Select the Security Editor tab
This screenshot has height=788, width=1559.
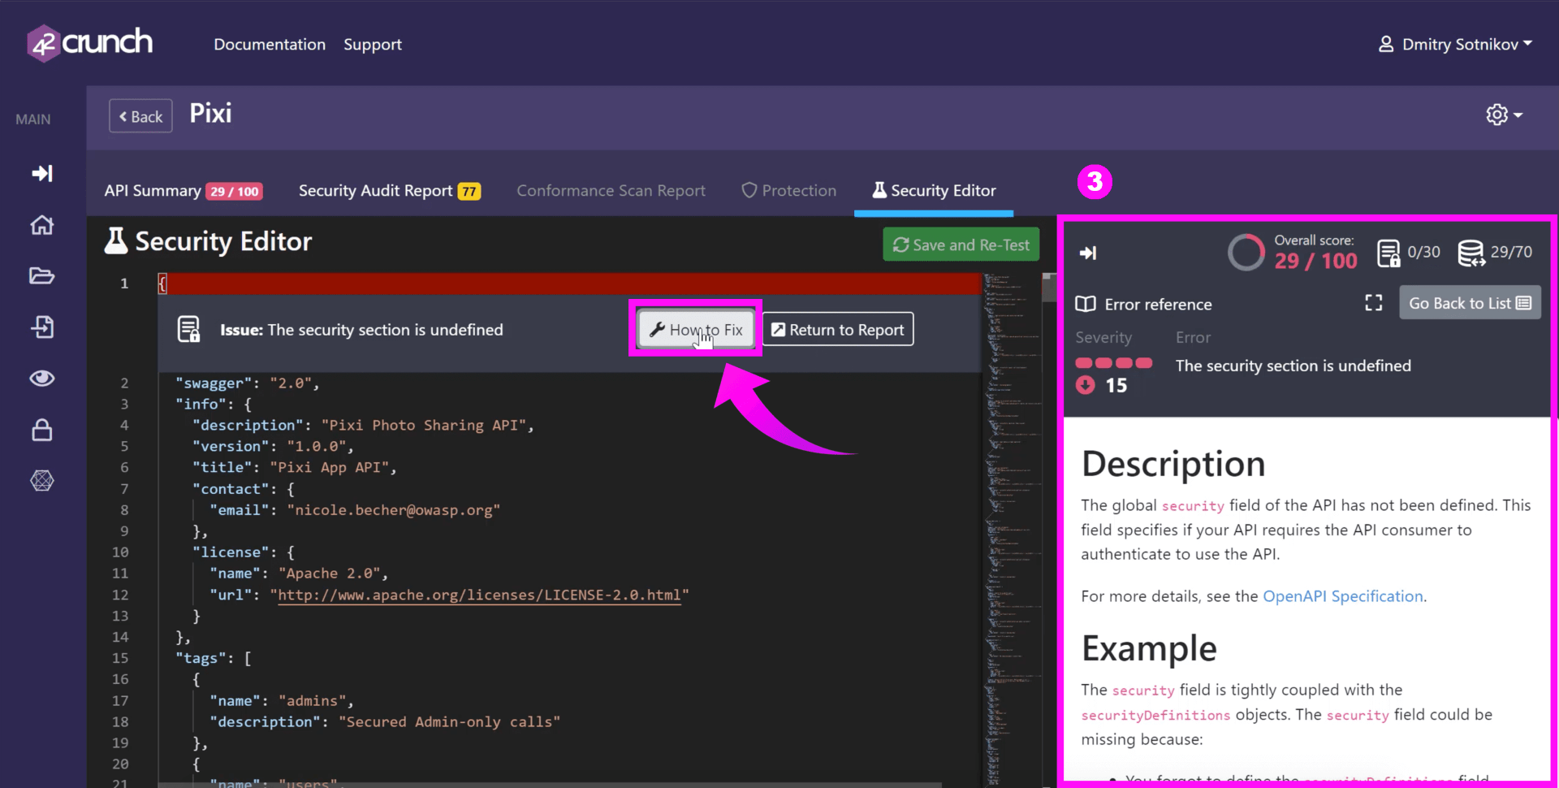point(934,190)
